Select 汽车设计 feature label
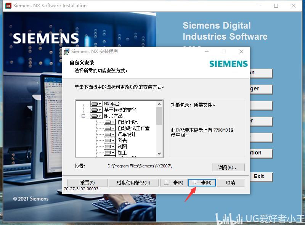 (x=127, y=134)
